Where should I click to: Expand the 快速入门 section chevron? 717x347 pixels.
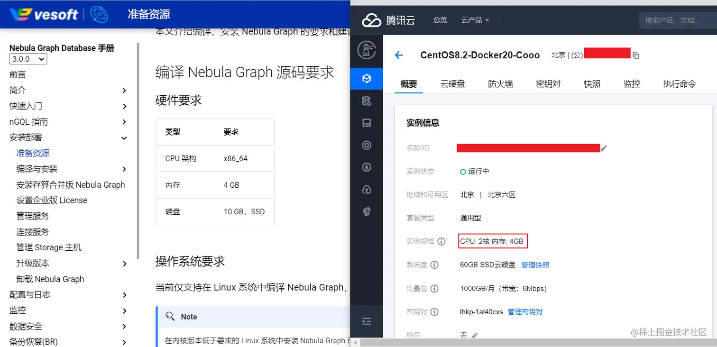[x=124, y=106]
